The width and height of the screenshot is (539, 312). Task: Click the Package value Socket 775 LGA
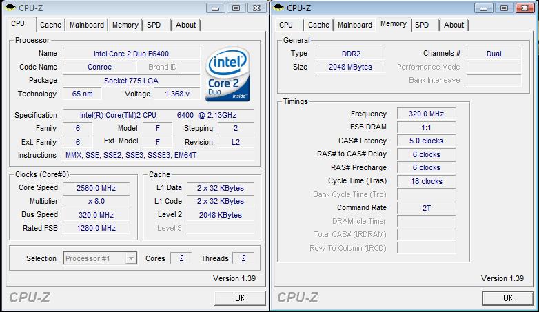(x=132, y=81)
